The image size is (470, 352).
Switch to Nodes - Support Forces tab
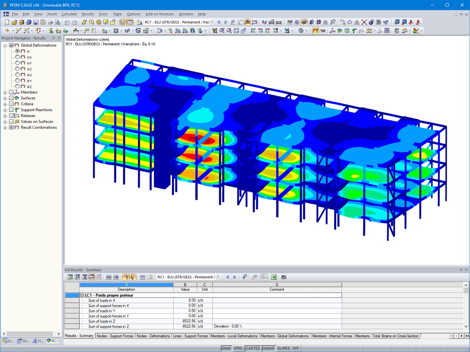(115, 336)
